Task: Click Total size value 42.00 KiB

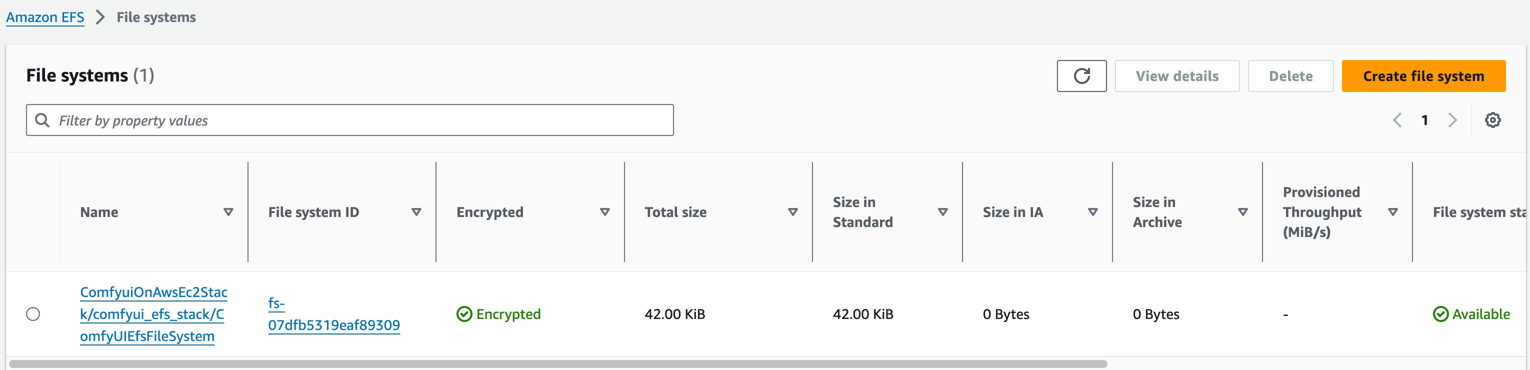Action: pyautogui.click(x=674, y=314)
